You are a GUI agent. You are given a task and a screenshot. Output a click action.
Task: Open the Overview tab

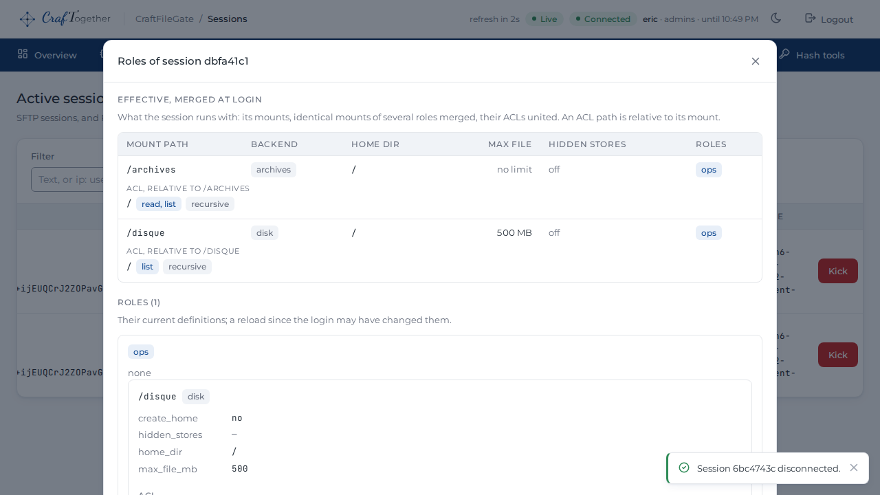point(47,55)
